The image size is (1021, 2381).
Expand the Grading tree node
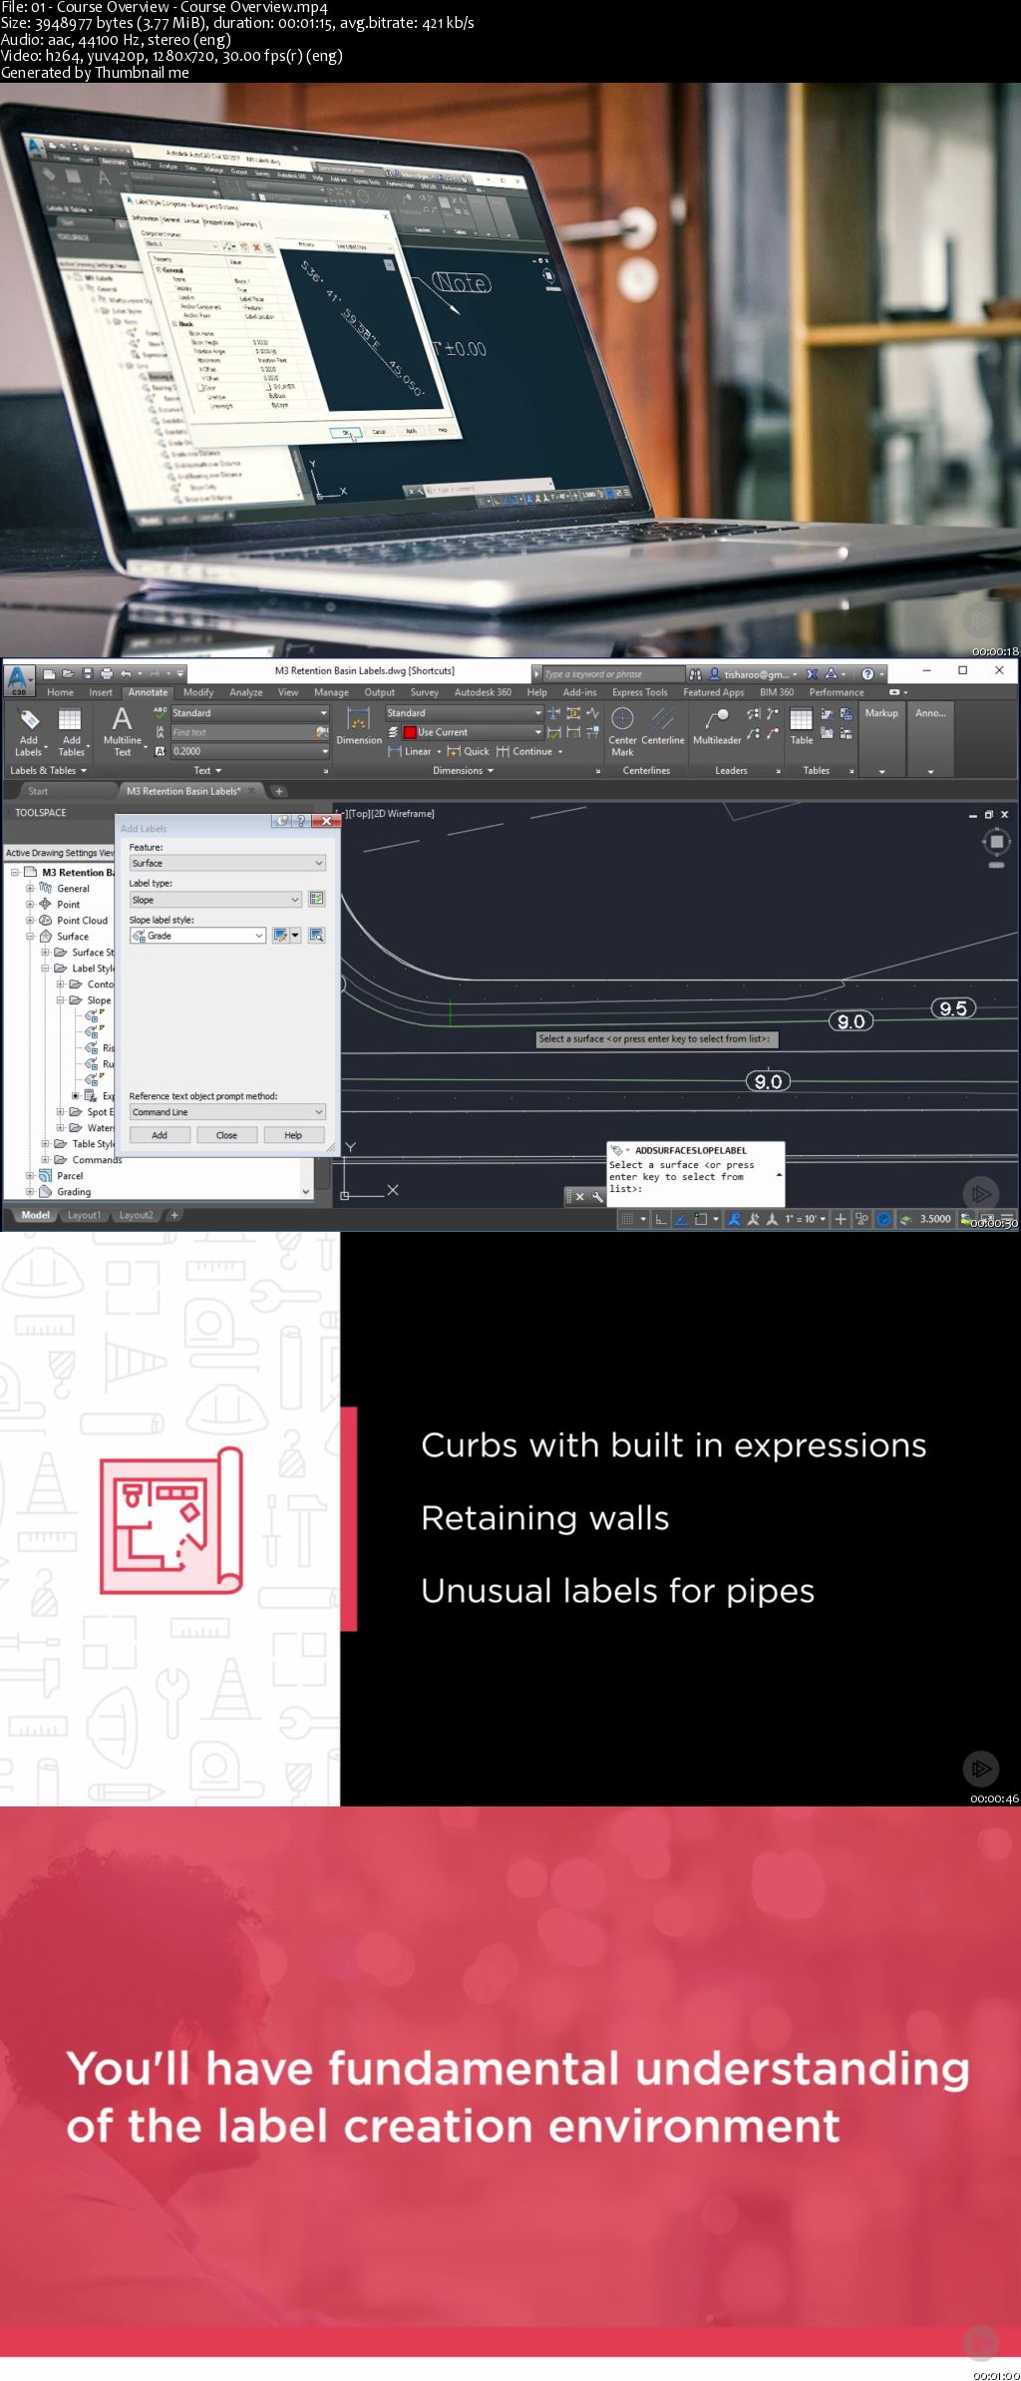coord(30,1191)
